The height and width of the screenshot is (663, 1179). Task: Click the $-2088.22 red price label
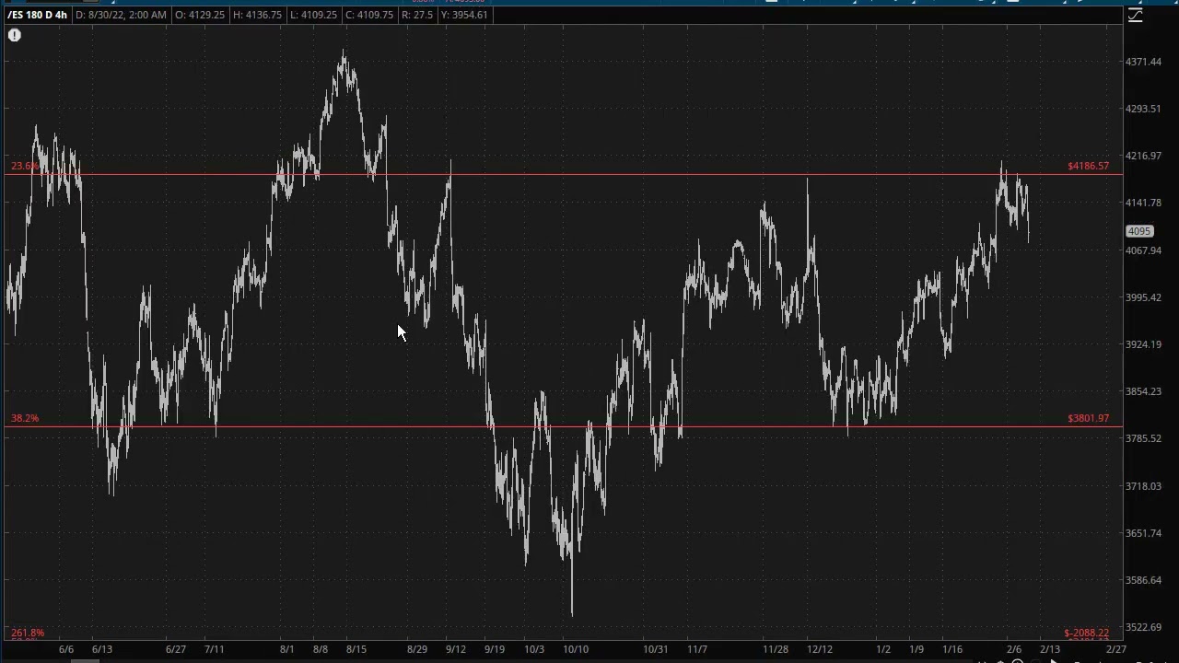click(x=1086, y=633)
